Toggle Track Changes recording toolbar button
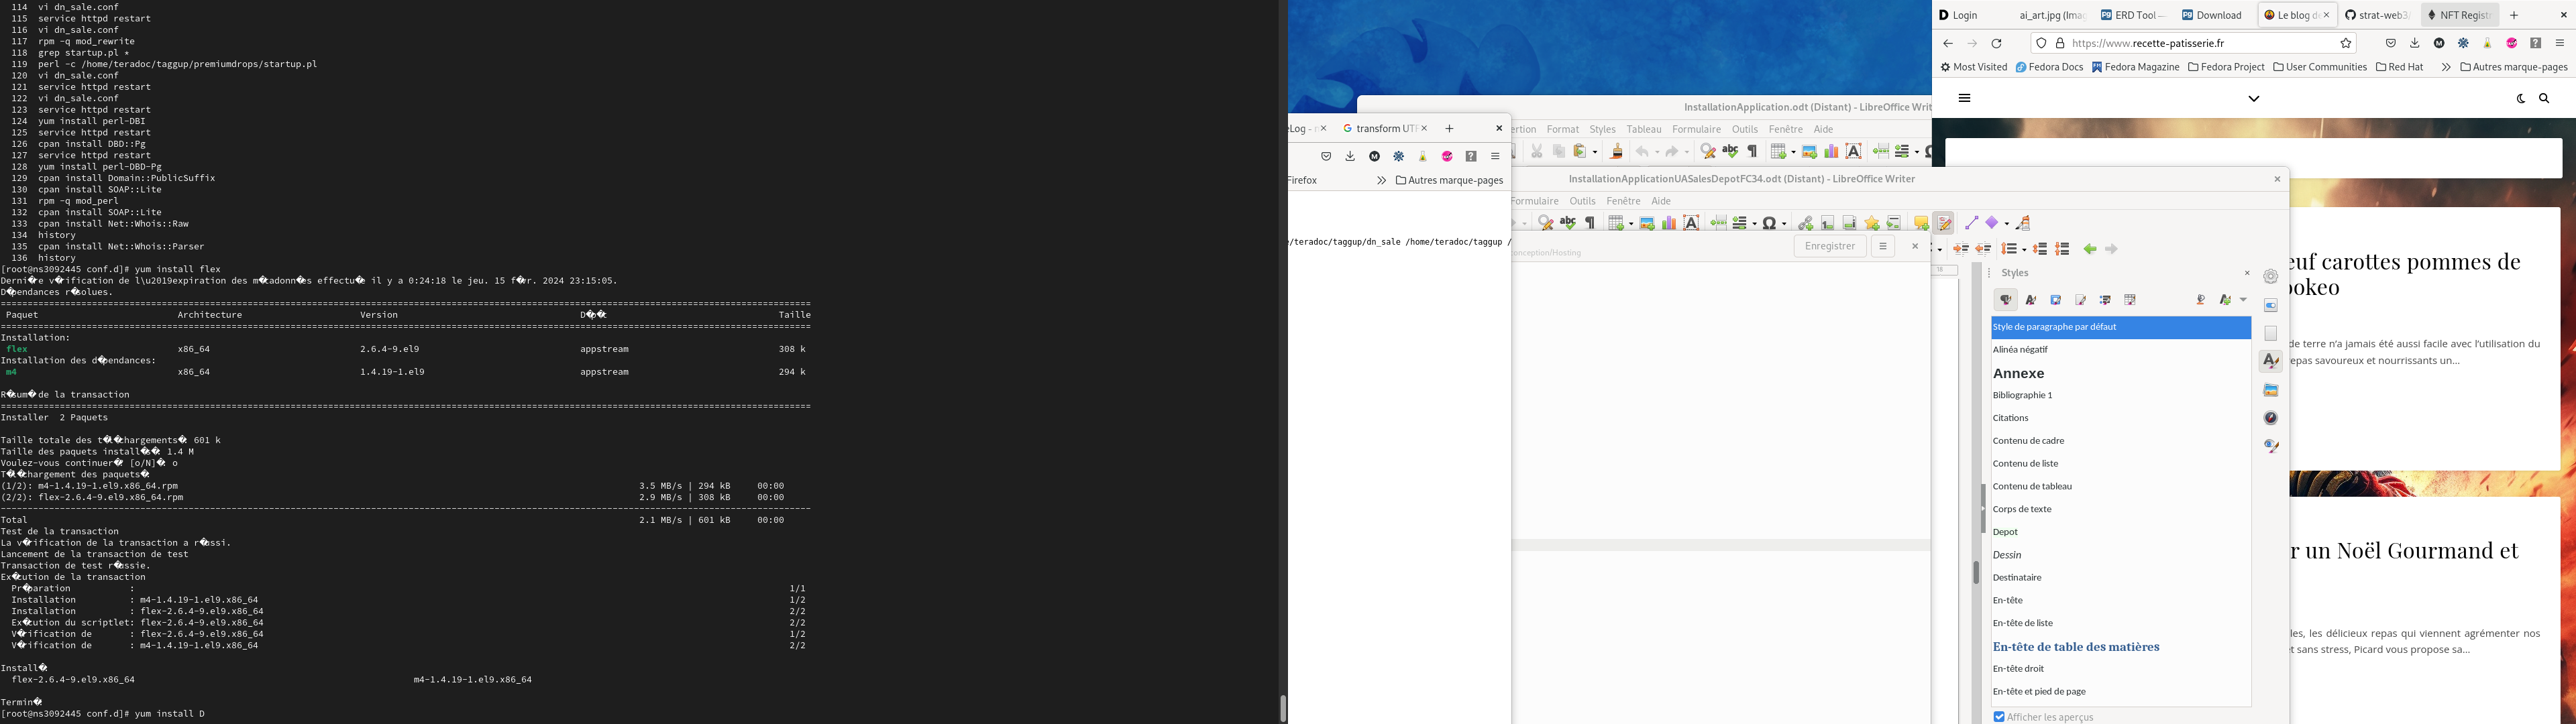2576x724 pixels. [x=1944, y=223]
